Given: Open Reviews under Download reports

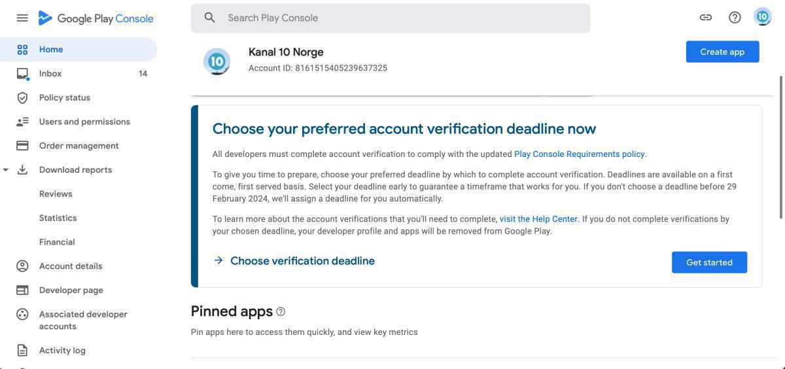Looking at the screenshot, I should pos(56,194).
